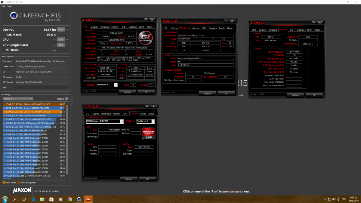Select CPU tab in Mainboard CPU-Z window
Image resolution: width=361 pixels, height=203 pixels.
166,28
